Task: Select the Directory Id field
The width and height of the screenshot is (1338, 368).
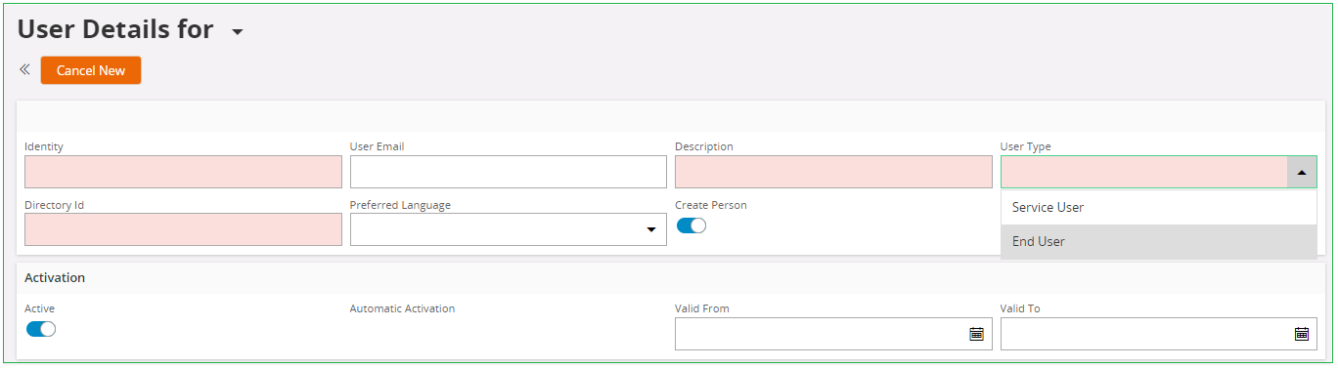Action: tap(183, 229)
